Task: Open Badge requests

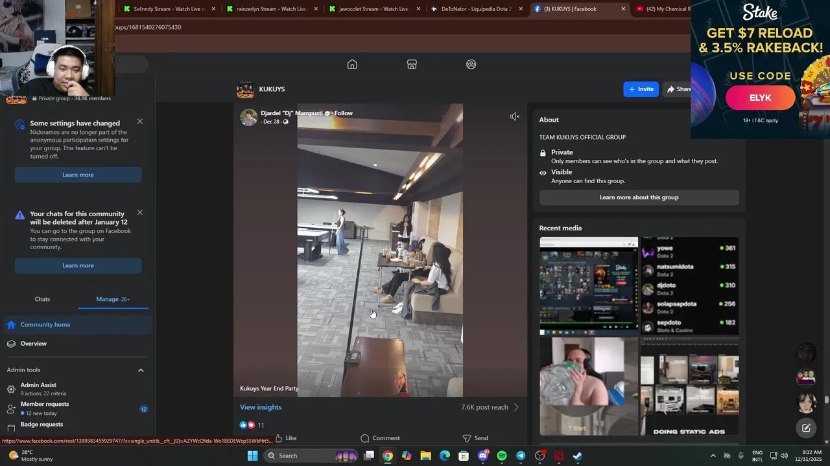Action: point(77,426)
